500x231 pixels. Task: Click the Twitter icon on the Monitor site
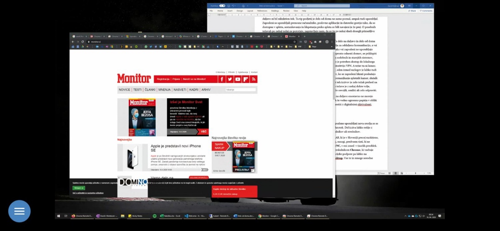(230, 79)
